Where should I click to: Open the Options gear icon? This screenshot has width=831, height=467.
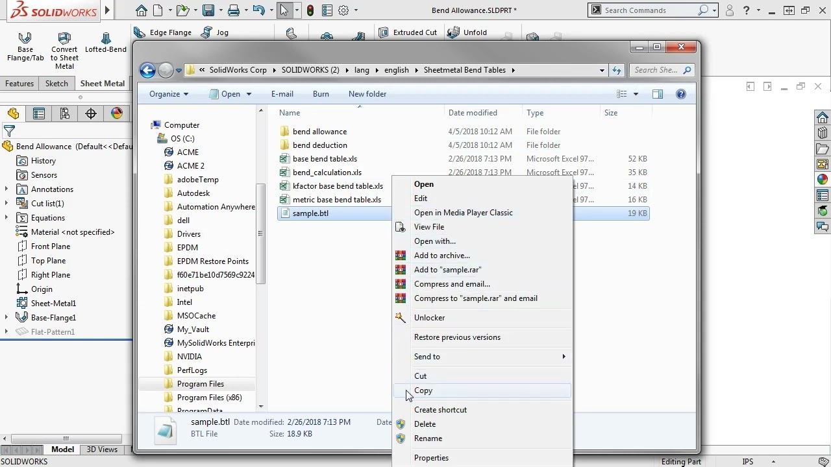click(x=343, y=10)
